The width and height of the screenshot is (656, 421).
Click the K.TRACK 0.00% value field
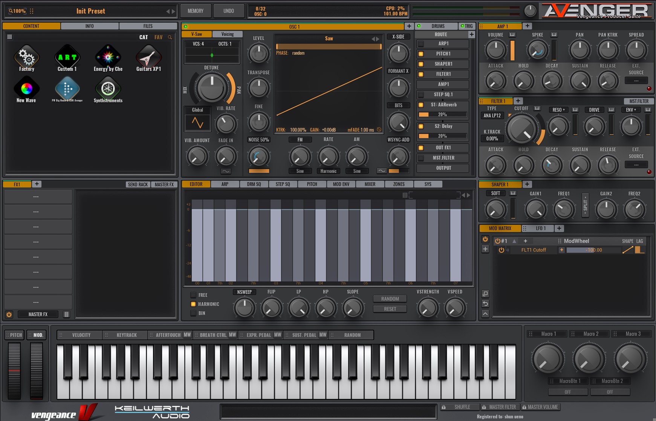coord(492,138)
